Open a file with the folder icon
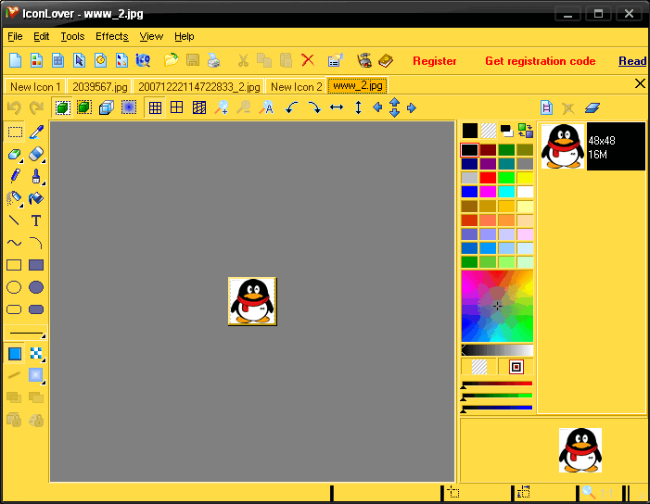The width and height of the screenshot is (650, 504). [171, 60]
